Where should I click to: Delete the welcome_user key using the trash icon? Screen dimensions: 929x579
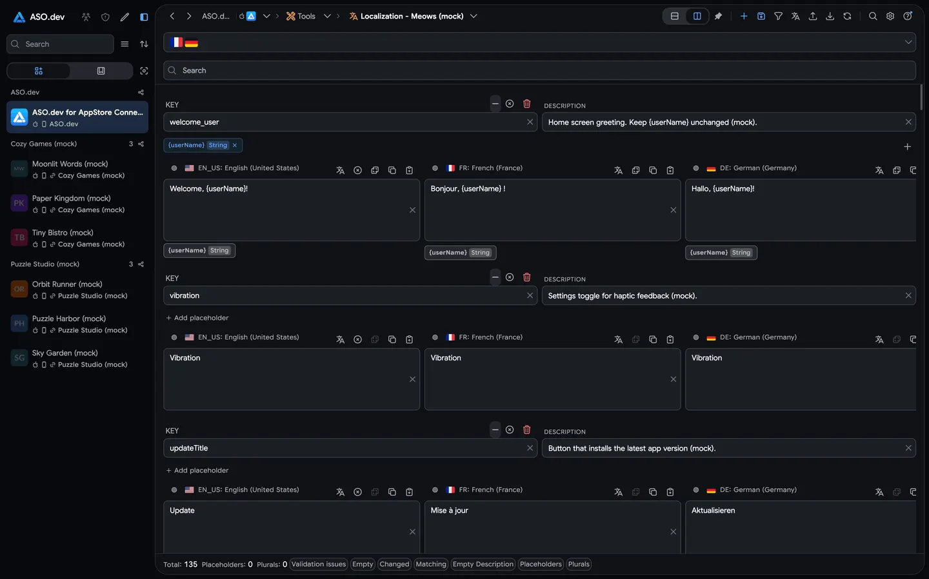(x=526, y=104)
